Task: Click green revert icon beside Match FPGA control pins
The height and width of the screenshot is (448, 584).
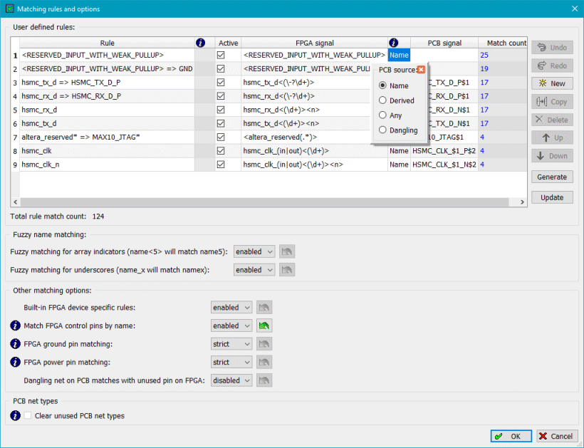Action: [x=263, y=325]
